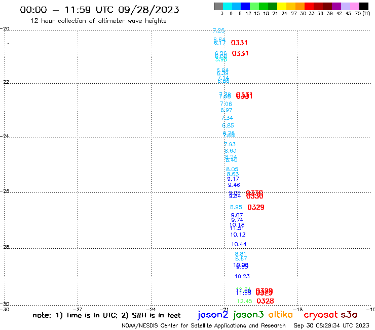Select subtitle '12 hour collection of altimeter wave heights'
The width and height of the screenshot is (375, 330).
[98, 21]
